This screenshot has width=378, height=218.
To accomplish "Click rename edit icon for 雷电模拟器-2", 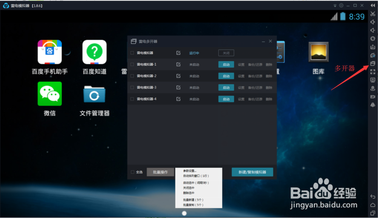I will pos(178,76).
